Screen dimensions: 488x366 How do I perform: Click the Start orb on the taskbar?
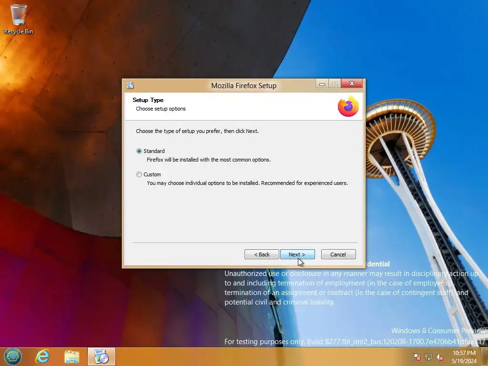pos(13,356)
